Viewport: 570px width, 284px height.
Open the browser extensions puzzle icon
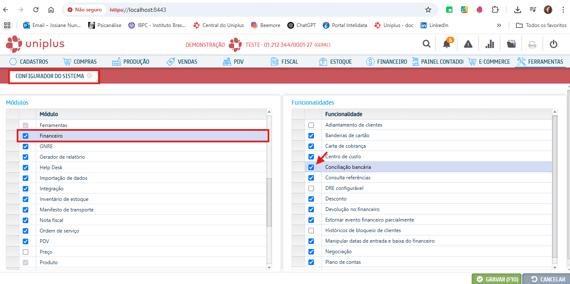(495, 9)
